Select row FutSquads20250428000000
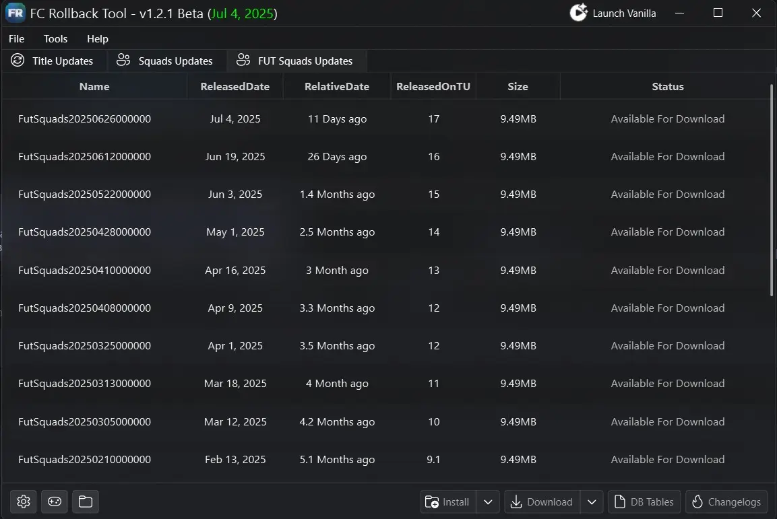 pos(385,232)
